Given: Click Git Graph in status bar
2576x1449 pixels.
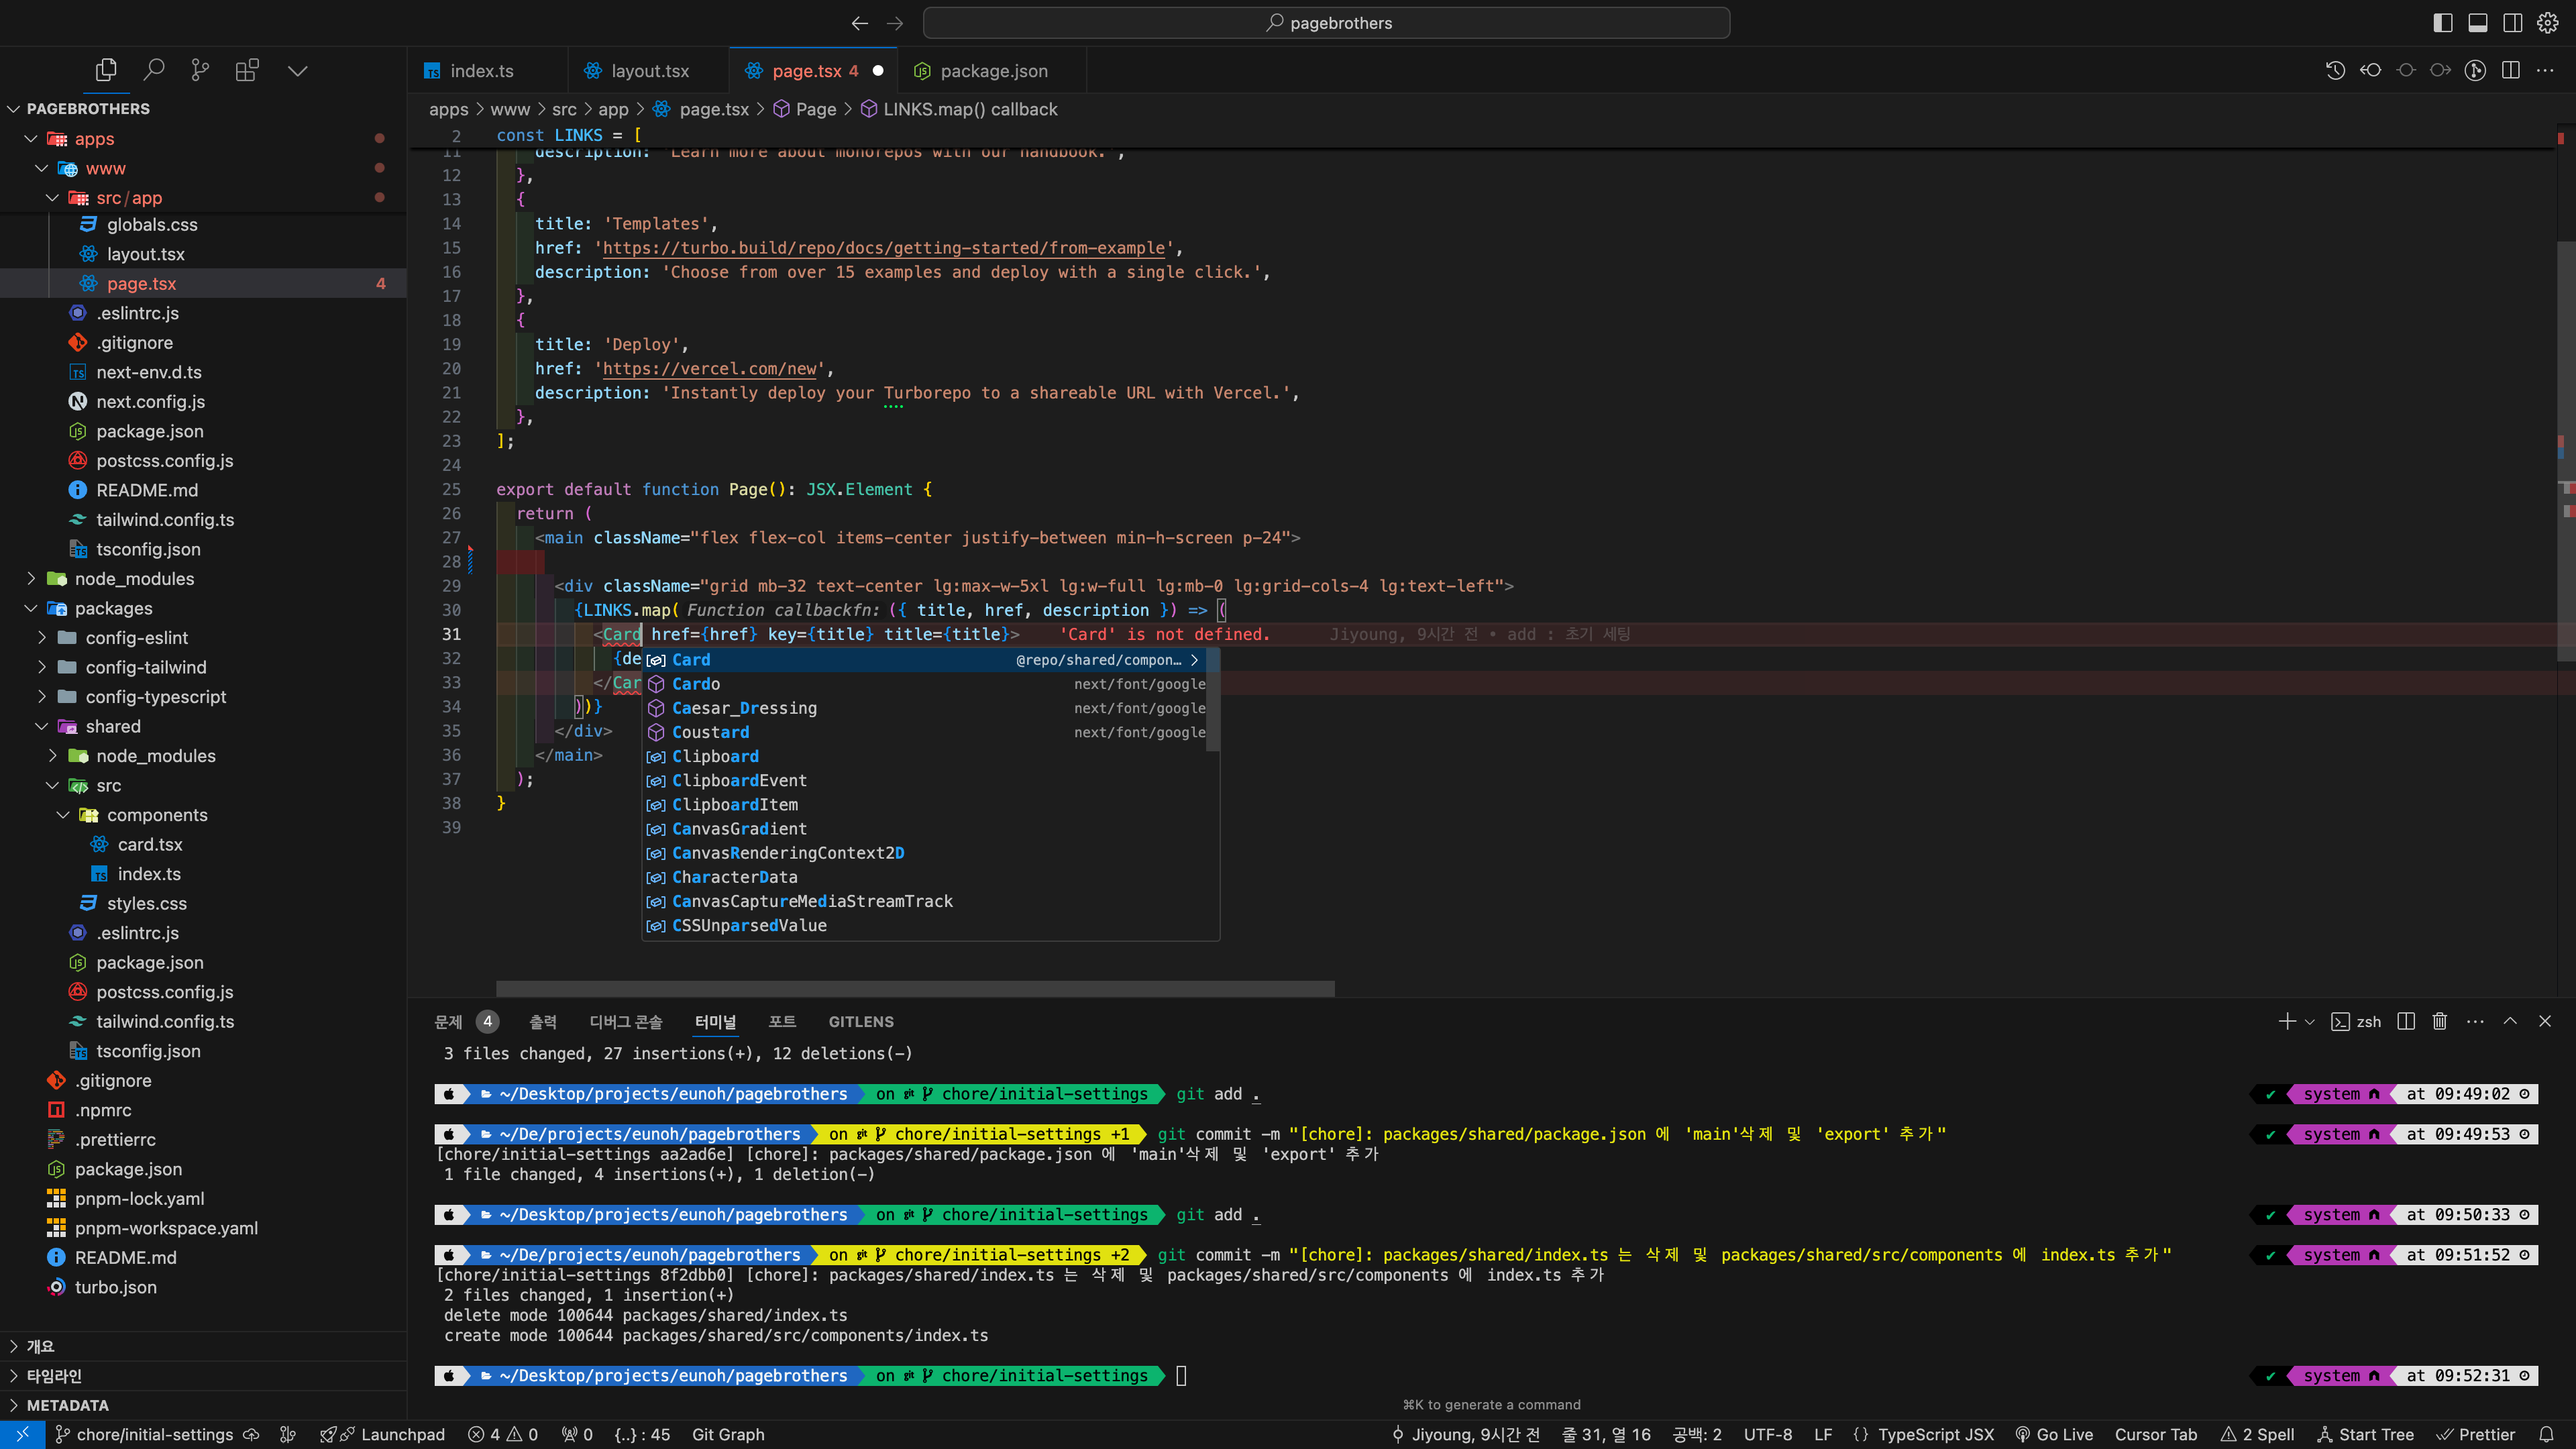Looking at the screenshot, I should tap(727, 1434).
